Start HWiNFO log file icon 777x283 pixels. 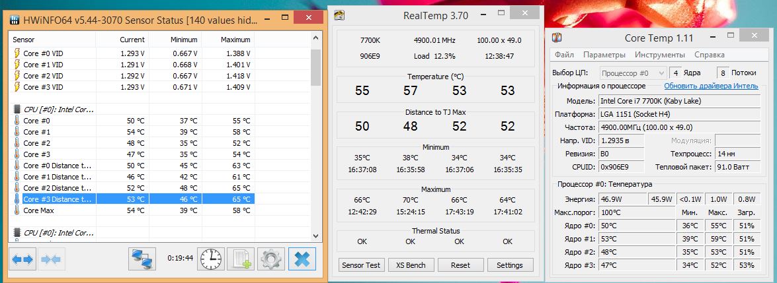coord(241,259)
